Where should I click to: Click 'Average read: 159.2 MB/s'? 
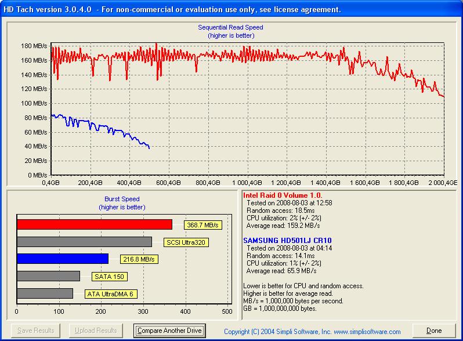tap(283, 226)
